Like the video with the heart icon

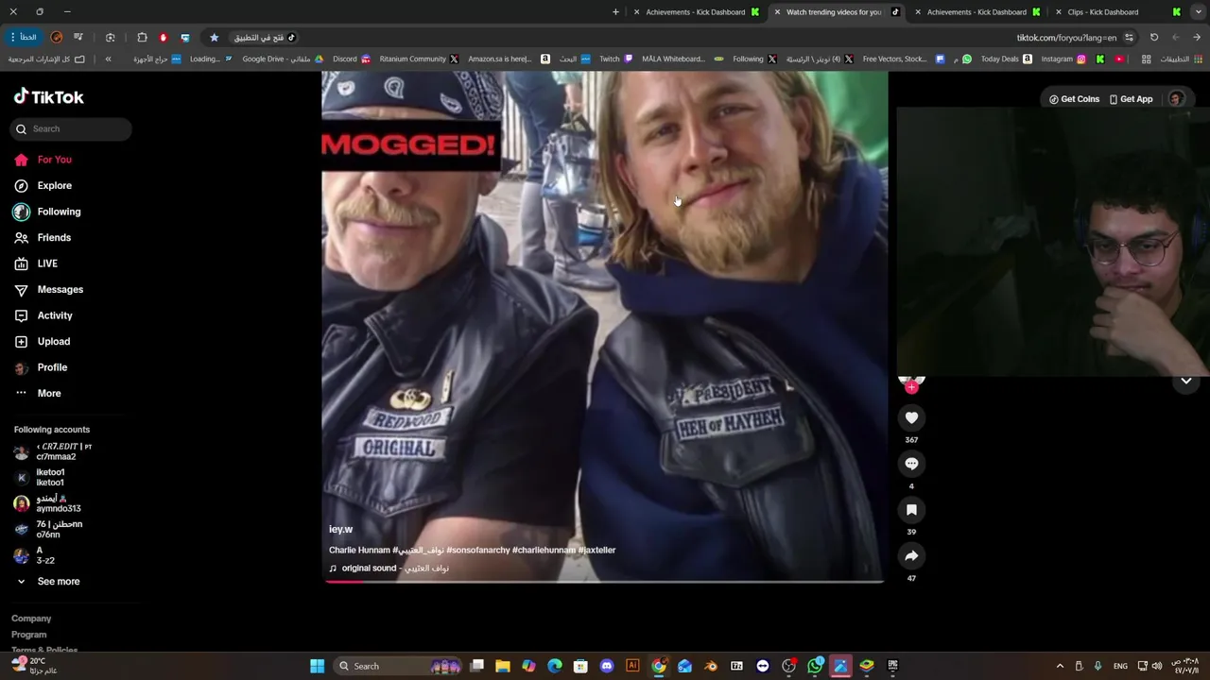(x=911, y=417)
